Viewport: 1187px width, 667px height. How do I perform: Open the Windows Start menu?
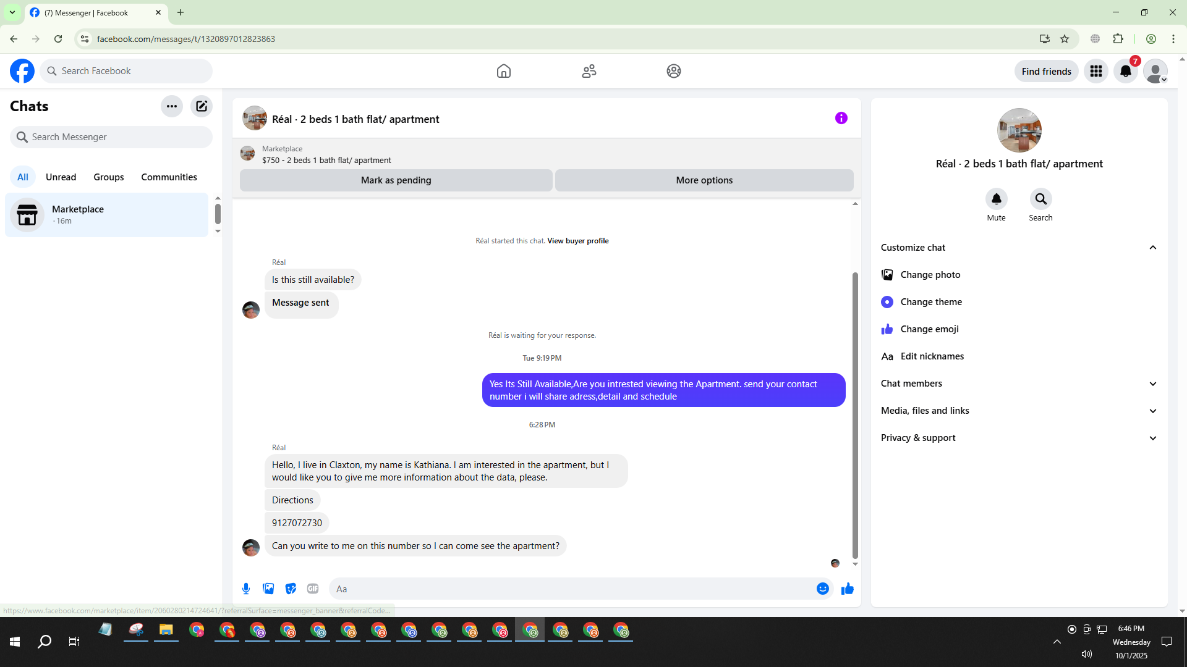(x=15, y=642)
